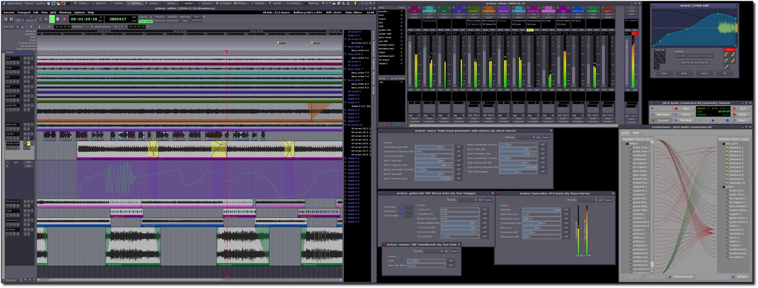Open the Places menu in GNOME panel

[29, 3]
